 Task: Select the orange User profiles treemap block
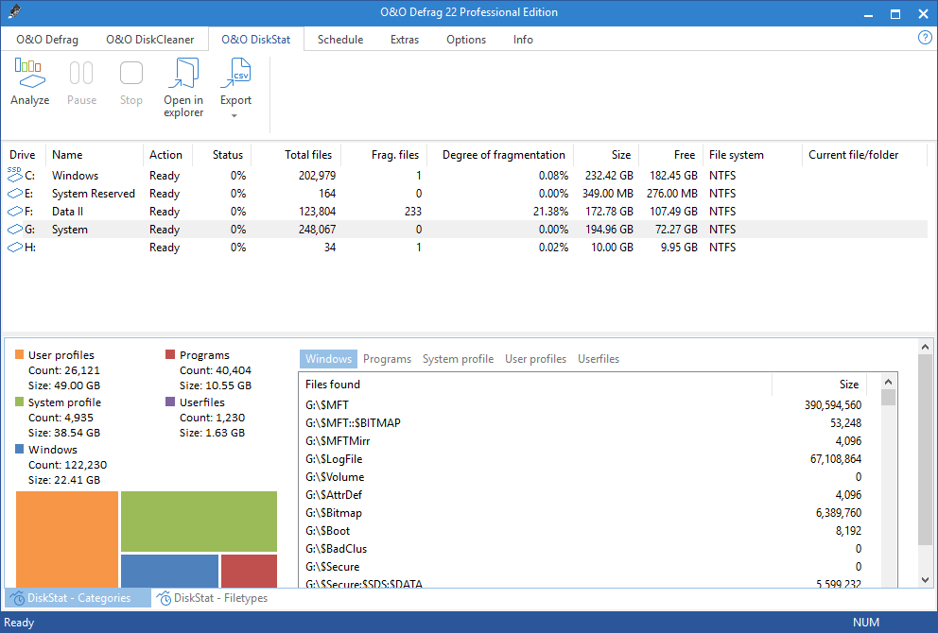pos(67,539)
